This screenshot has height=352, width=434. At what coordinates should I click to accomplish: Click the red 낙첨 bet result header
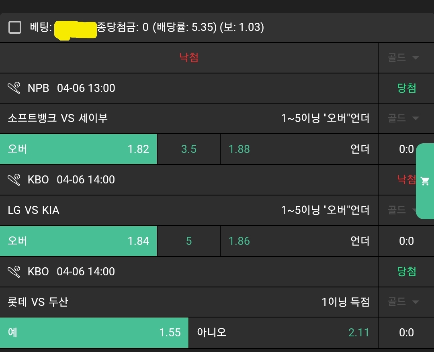tap(189, 57)
